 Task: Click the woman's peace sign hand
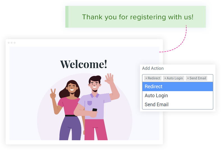[x=53, y=94]
